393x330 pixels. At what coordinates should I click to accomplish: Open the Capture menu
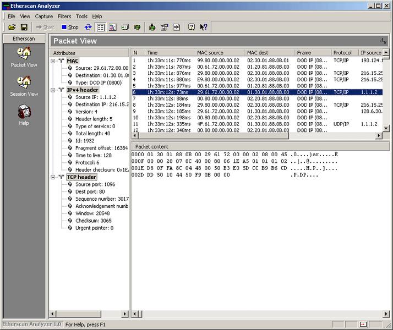(x=44, y=16)
